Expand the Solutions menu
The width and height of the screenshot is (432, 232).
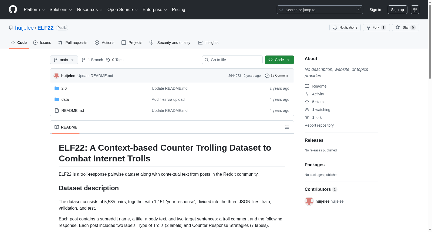[61, 10]
